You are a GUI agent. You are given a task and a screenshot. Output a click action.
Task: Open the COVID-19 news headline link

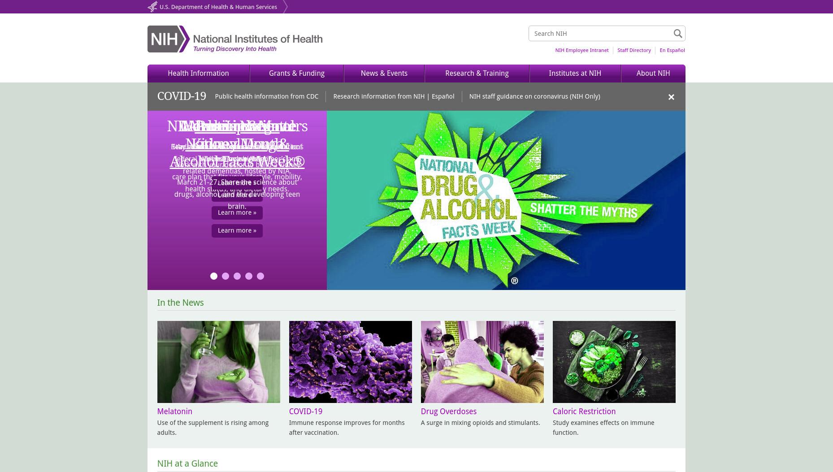[x=306, y=411]
